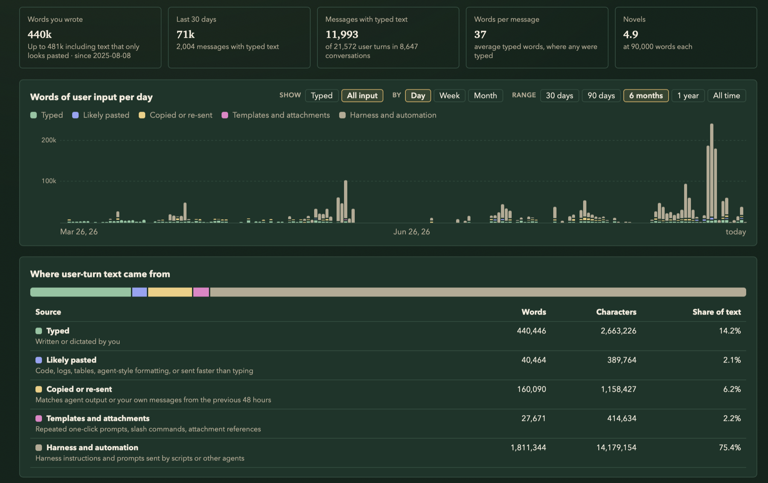Click the Source column header

pyautogui.click(x=48, y=312)
